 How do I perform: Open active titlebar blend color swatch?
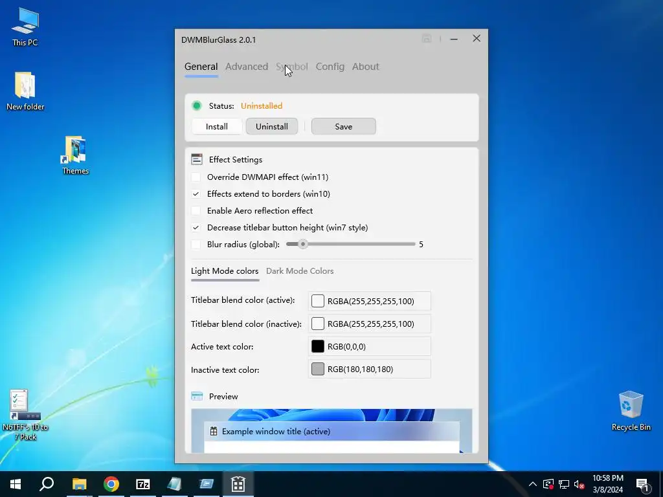coord(317,301)
